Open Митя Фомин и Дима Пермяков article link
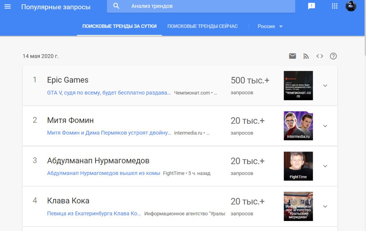The width and height of the screenshot is (366, 231). click(x=109, y=133)
